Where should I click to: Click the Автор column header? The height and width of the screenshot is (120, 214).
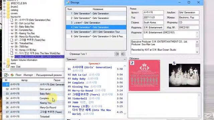point(24,80)
